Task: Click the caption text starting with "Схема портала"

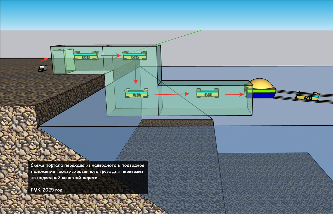Action: coord(87,172)
